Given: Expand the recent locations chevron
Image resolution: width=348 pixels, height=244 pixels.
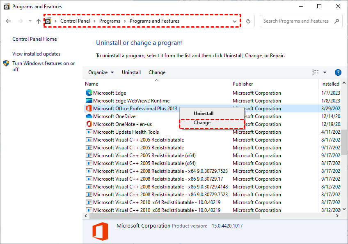Looking at the screenshot, I should pos(30,21).
